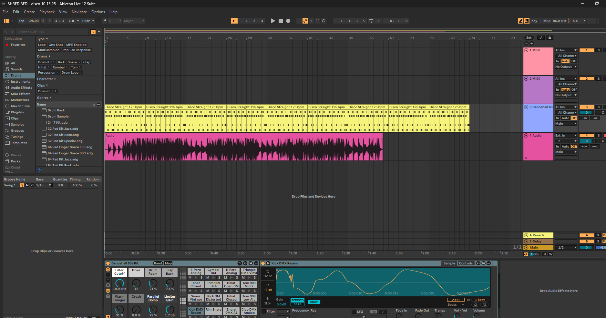Jump to next locator arrow

pyautogui.click(x=532, y=43)
